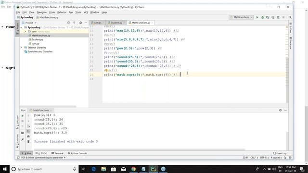Viewport: 308px width, 173px height.
Task: Click restore layout icon in Run panel
Action: [x=23, y=133]
